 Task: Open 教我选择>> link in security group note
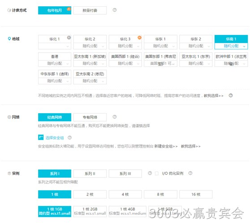[191, 146]
